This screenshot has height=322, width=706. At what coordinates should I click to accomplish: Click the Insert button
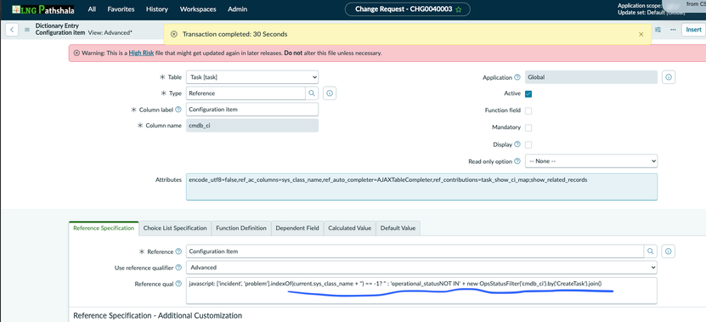click(x=693, y=30)
